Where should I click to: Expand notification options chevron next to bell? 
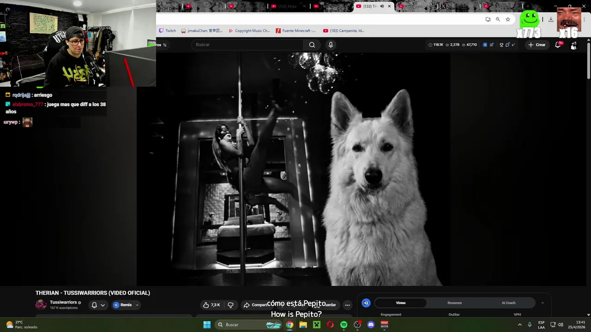click(103, 305)
